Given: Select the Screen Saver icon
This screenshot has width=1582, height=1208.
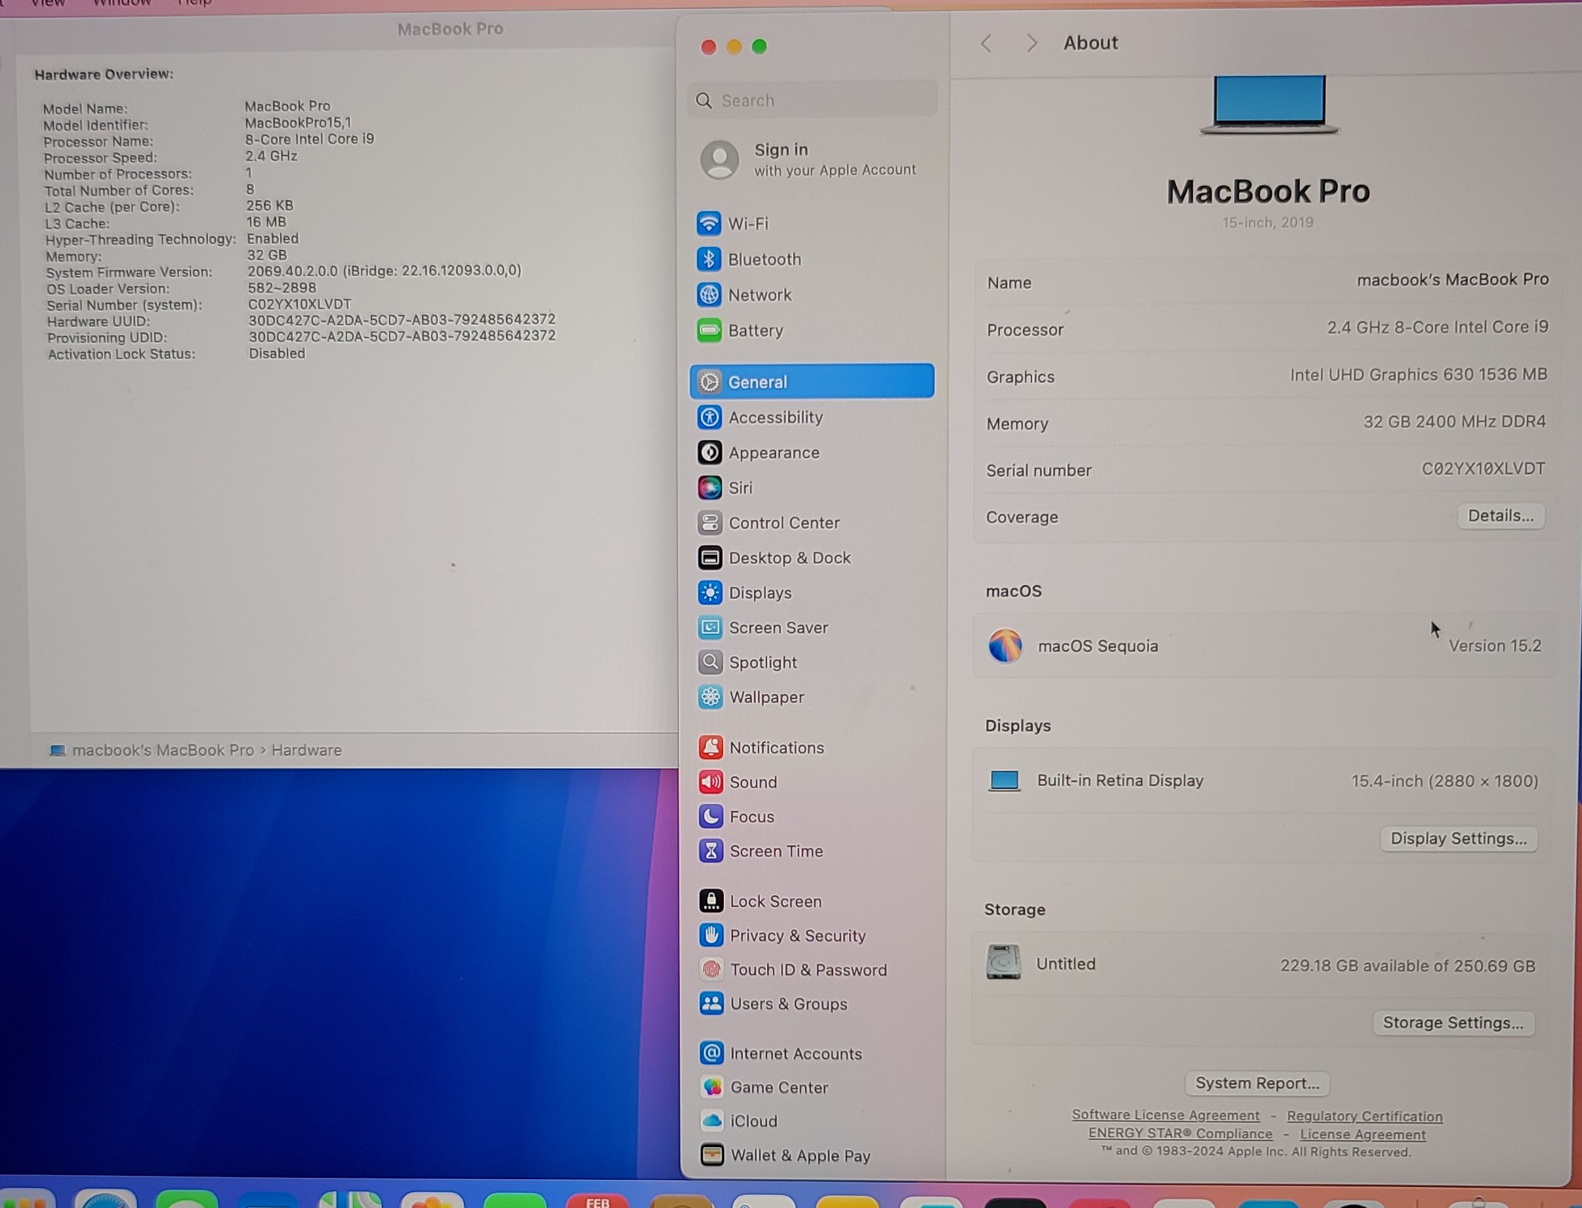Looking at the screenshot, I should 710,628.
